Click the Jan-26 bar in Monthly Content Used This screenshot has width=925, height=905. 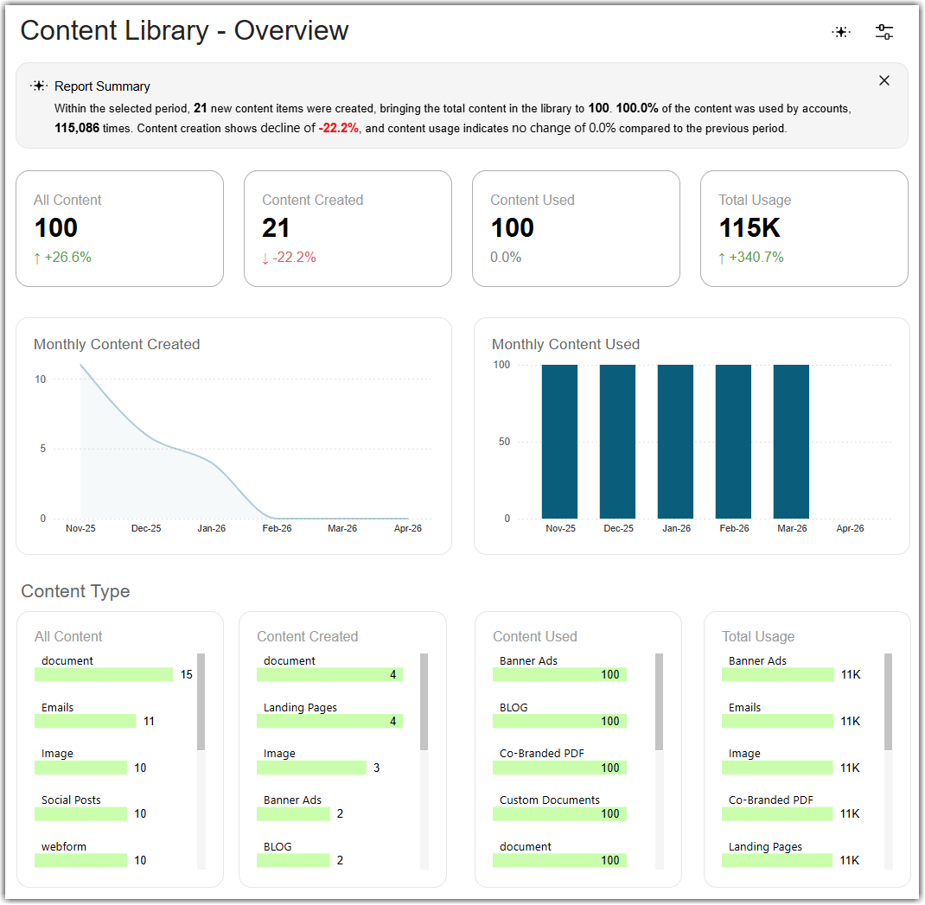pos(675,442)
